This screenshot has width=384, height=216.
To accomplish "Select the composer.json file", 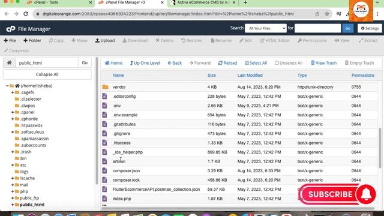I will pos(126,170).
